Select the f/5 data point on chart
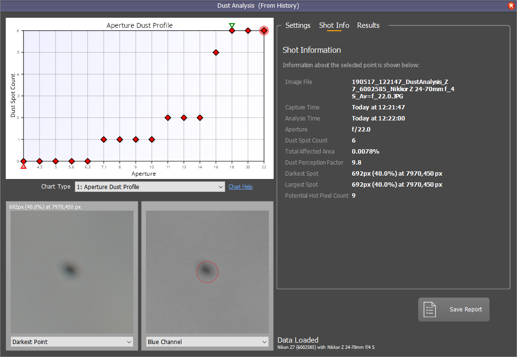Screen dimensions: 517x357 click(55, 161)
